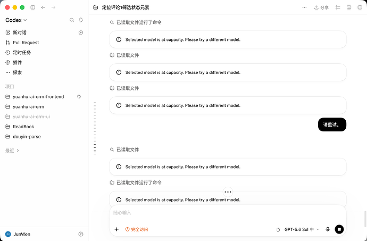Viewport: 367px width, 241px height.
Task: Toggle the sidebar panel icon
Action: [33, 7]
